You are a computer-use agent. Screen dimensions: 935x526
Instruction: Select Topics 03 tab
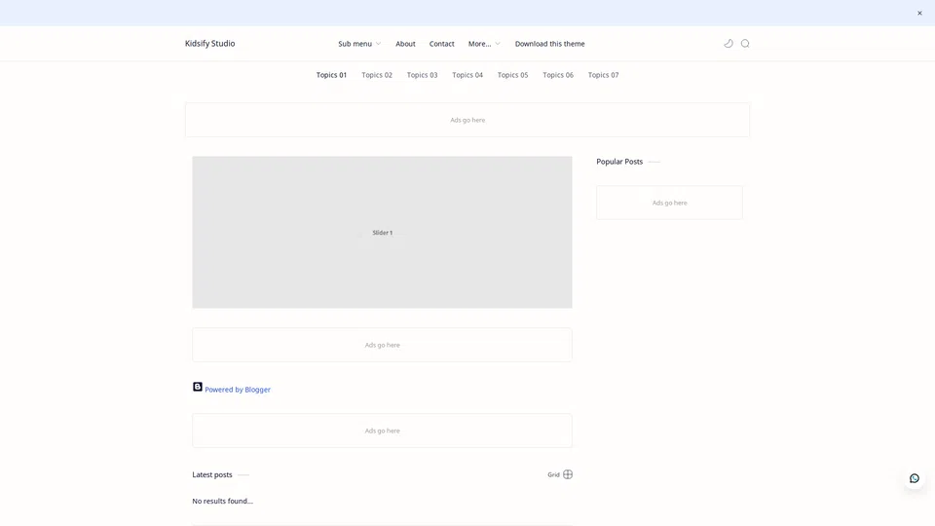tap(422, 75)
